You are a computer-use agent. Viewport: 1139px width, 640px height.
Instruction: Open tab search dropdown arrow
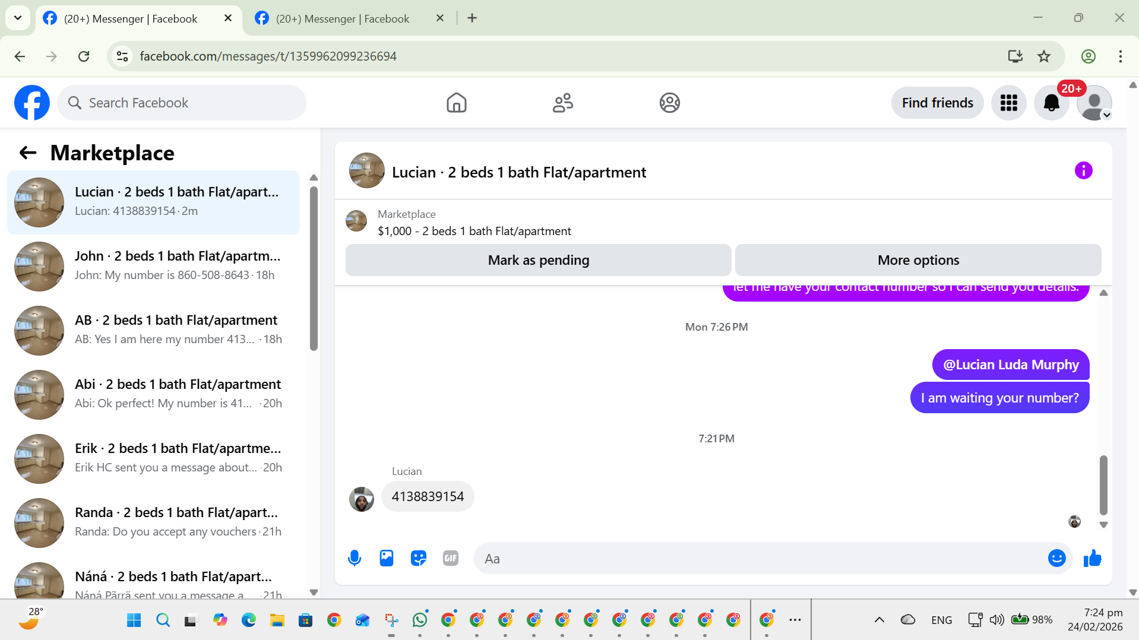[x=18, y=18]
